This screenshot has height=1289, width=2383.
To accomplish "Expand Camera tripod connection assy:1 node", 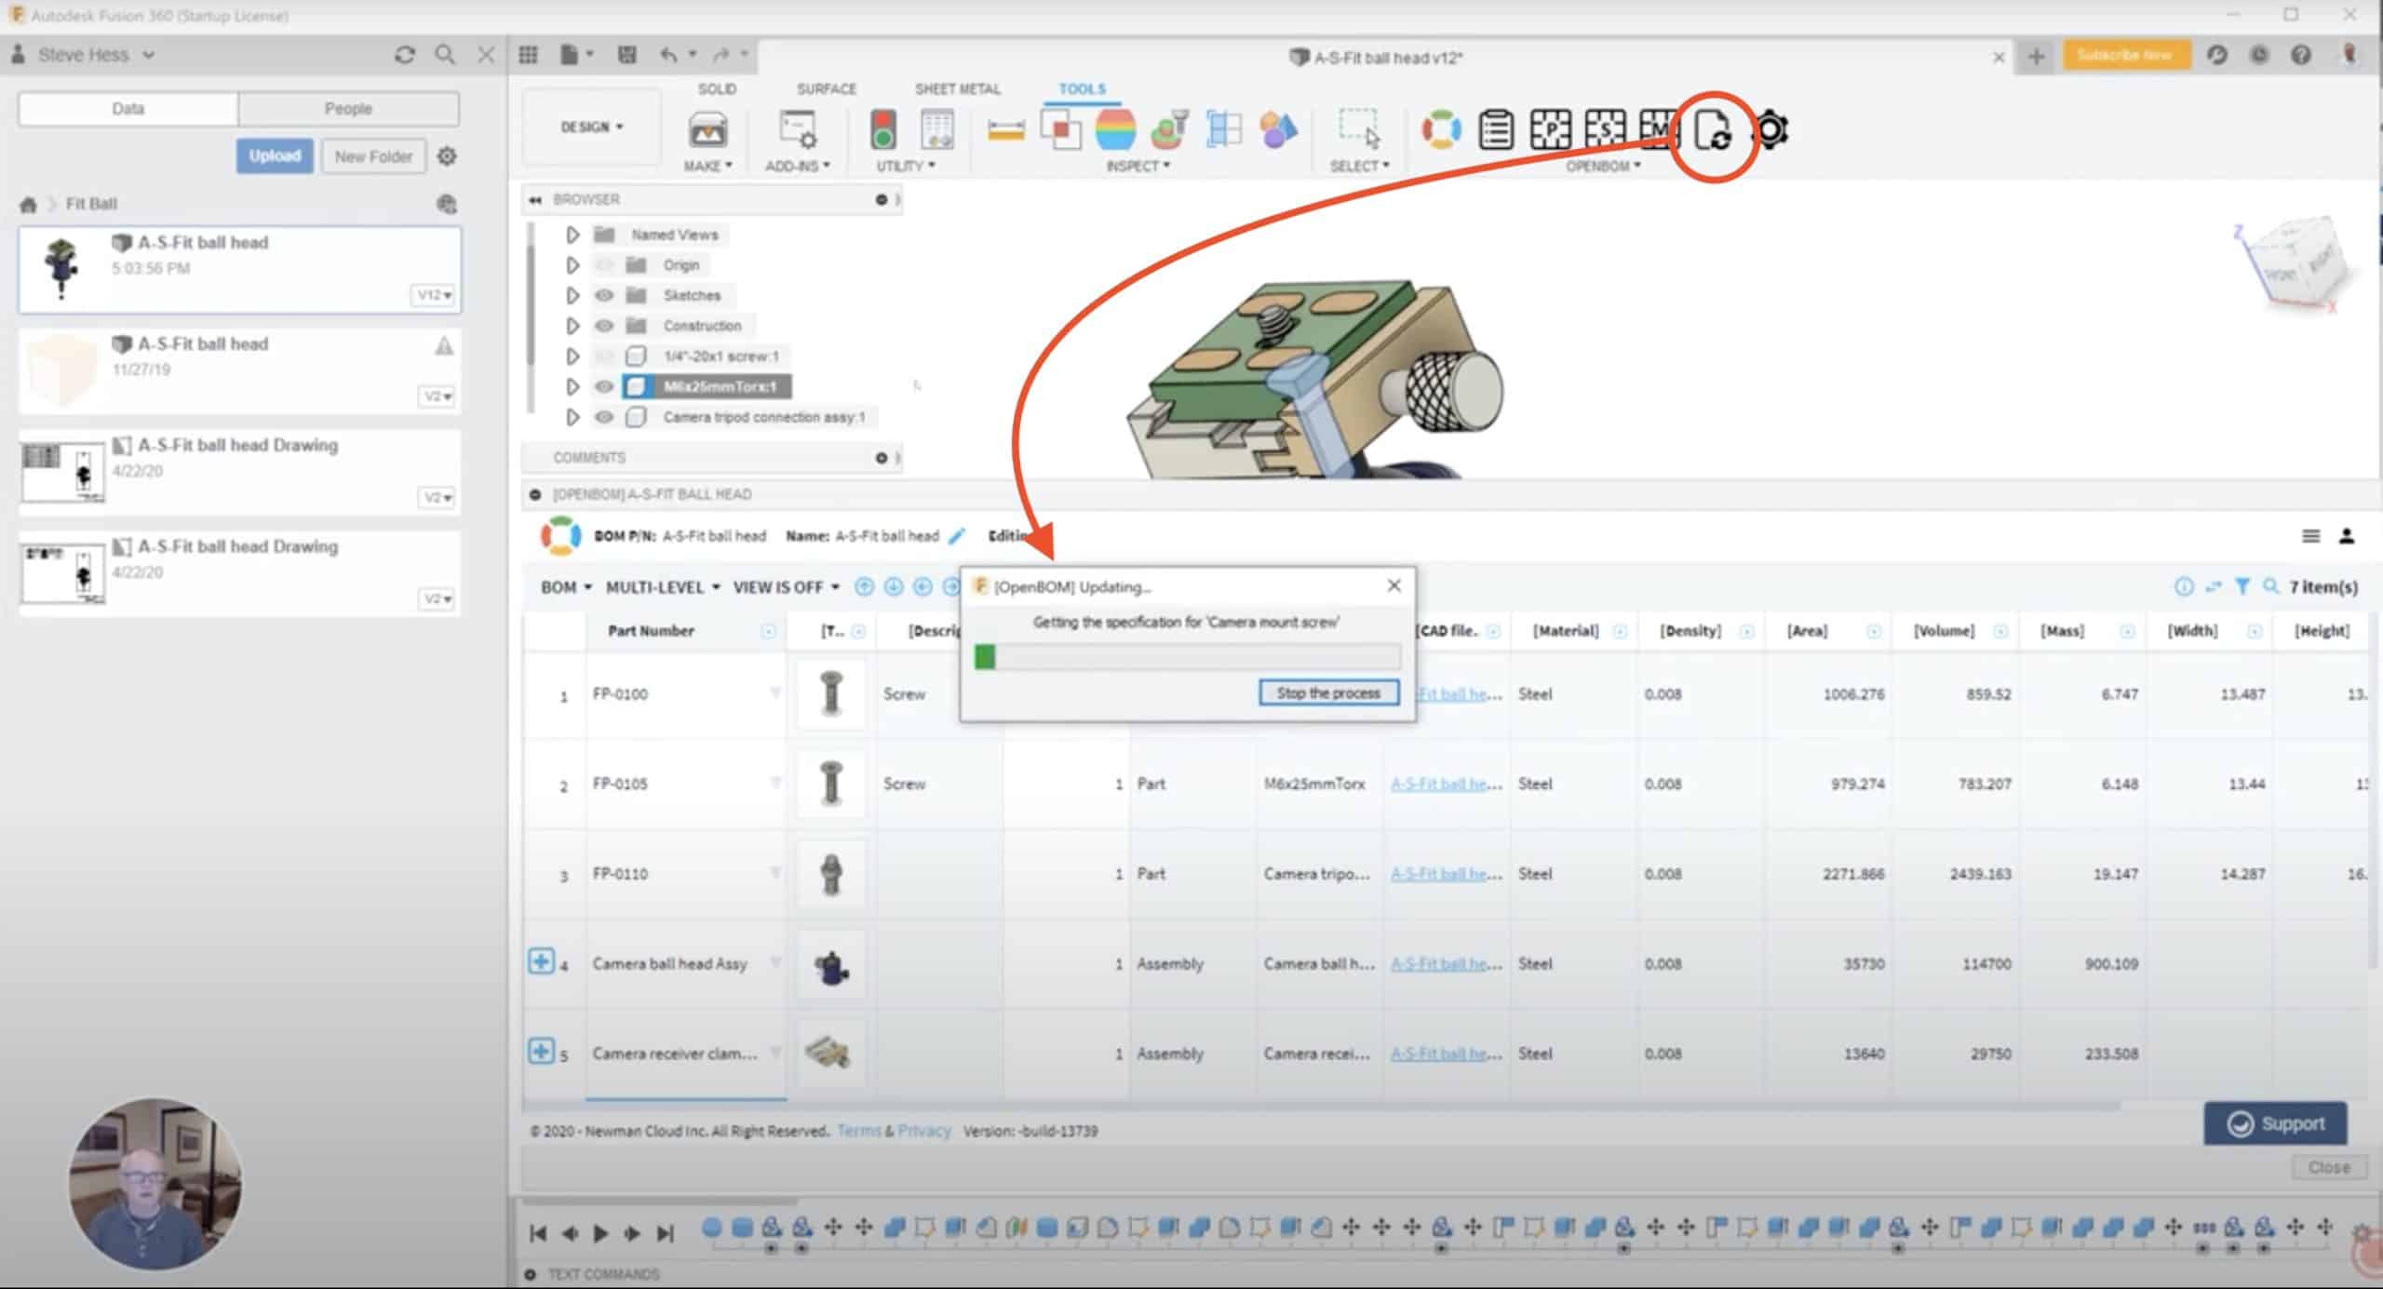I will (572, 417).
